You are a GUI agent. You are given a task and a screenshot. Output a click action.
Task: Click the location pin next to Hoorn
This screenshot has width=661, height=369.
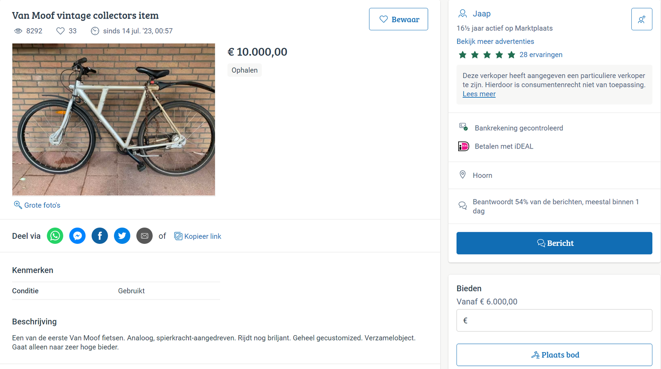pyautogui.click(x=463, y=175)
